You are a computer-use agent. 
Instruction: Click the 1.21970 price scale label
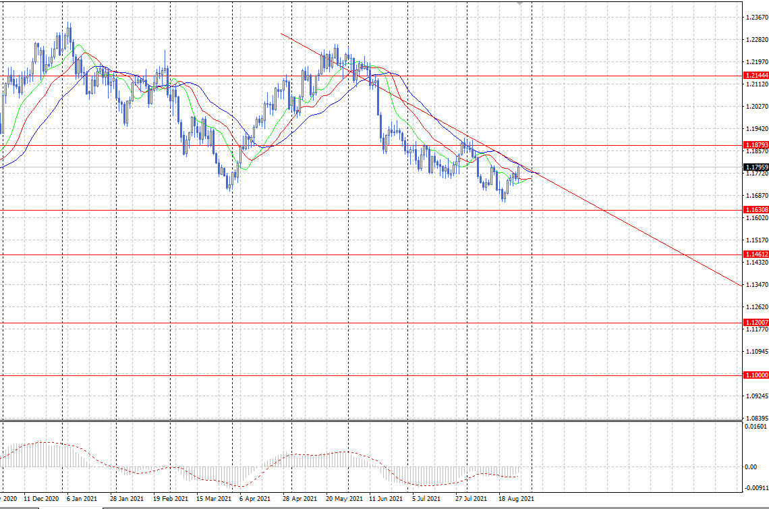(x=757, y=62)
